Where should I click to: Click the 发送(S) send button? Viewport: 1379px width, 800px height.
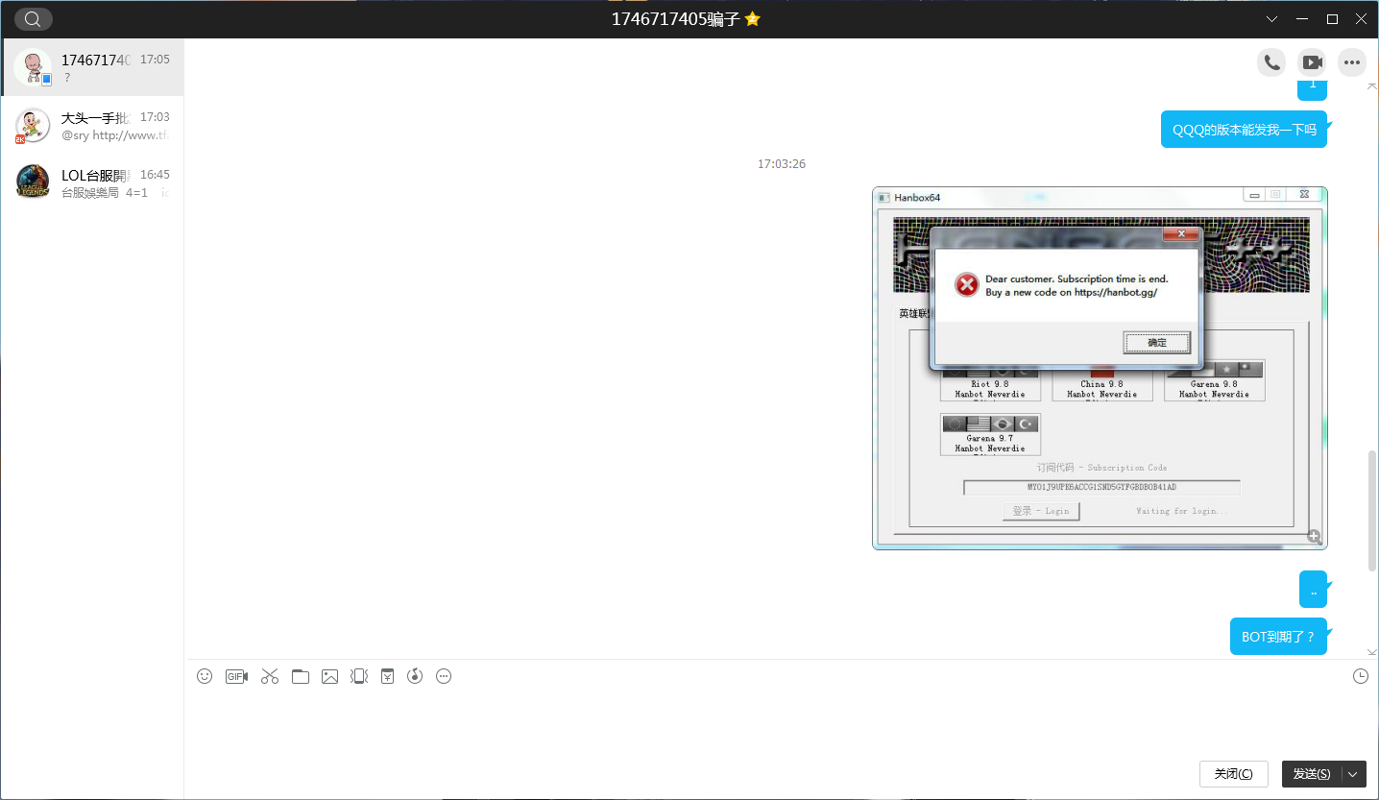(1313, 774)
